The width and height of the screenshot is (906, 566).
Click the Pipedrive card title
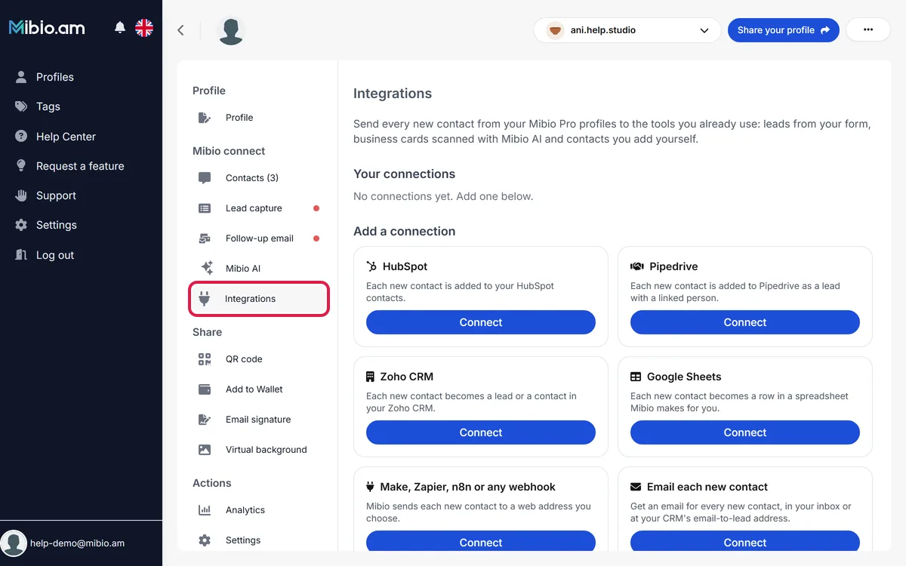[x=673, y=266]
